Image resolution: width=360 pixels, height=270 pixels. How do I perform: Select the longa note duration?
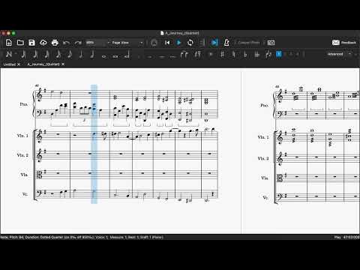click(x=127, y=54)
